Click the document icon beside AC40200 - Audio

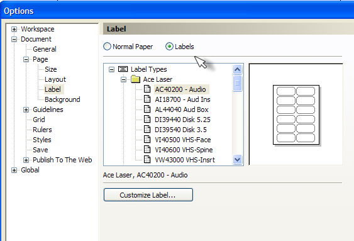(x=147, y=89)
